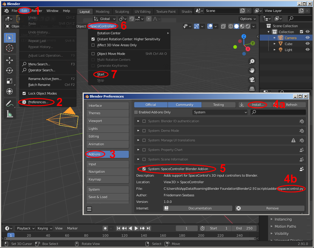The height and width of the screenshot is (248, 314).
Task: Expand Light in outliner tree
Action: click(275, 50)
